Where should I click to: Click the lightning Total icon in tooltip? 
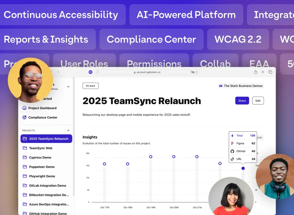point(232,136)
